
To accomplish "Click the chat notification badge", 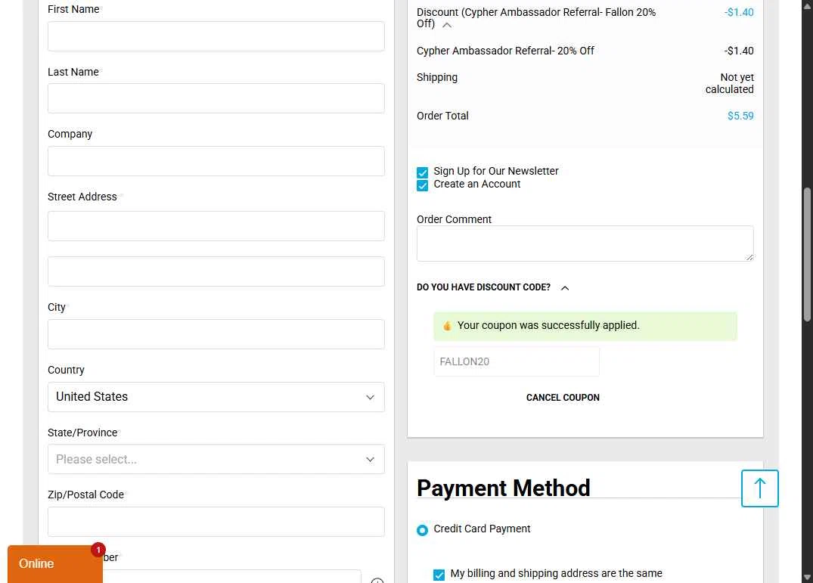I will pyautogui.click(x=98, y=550).
